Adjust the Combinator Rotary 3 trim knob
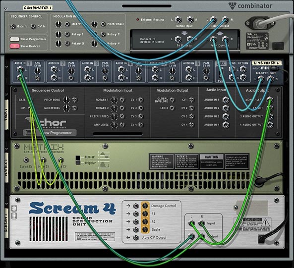The width and height of the screenshot is (294, 268). (x=59, y=44)
